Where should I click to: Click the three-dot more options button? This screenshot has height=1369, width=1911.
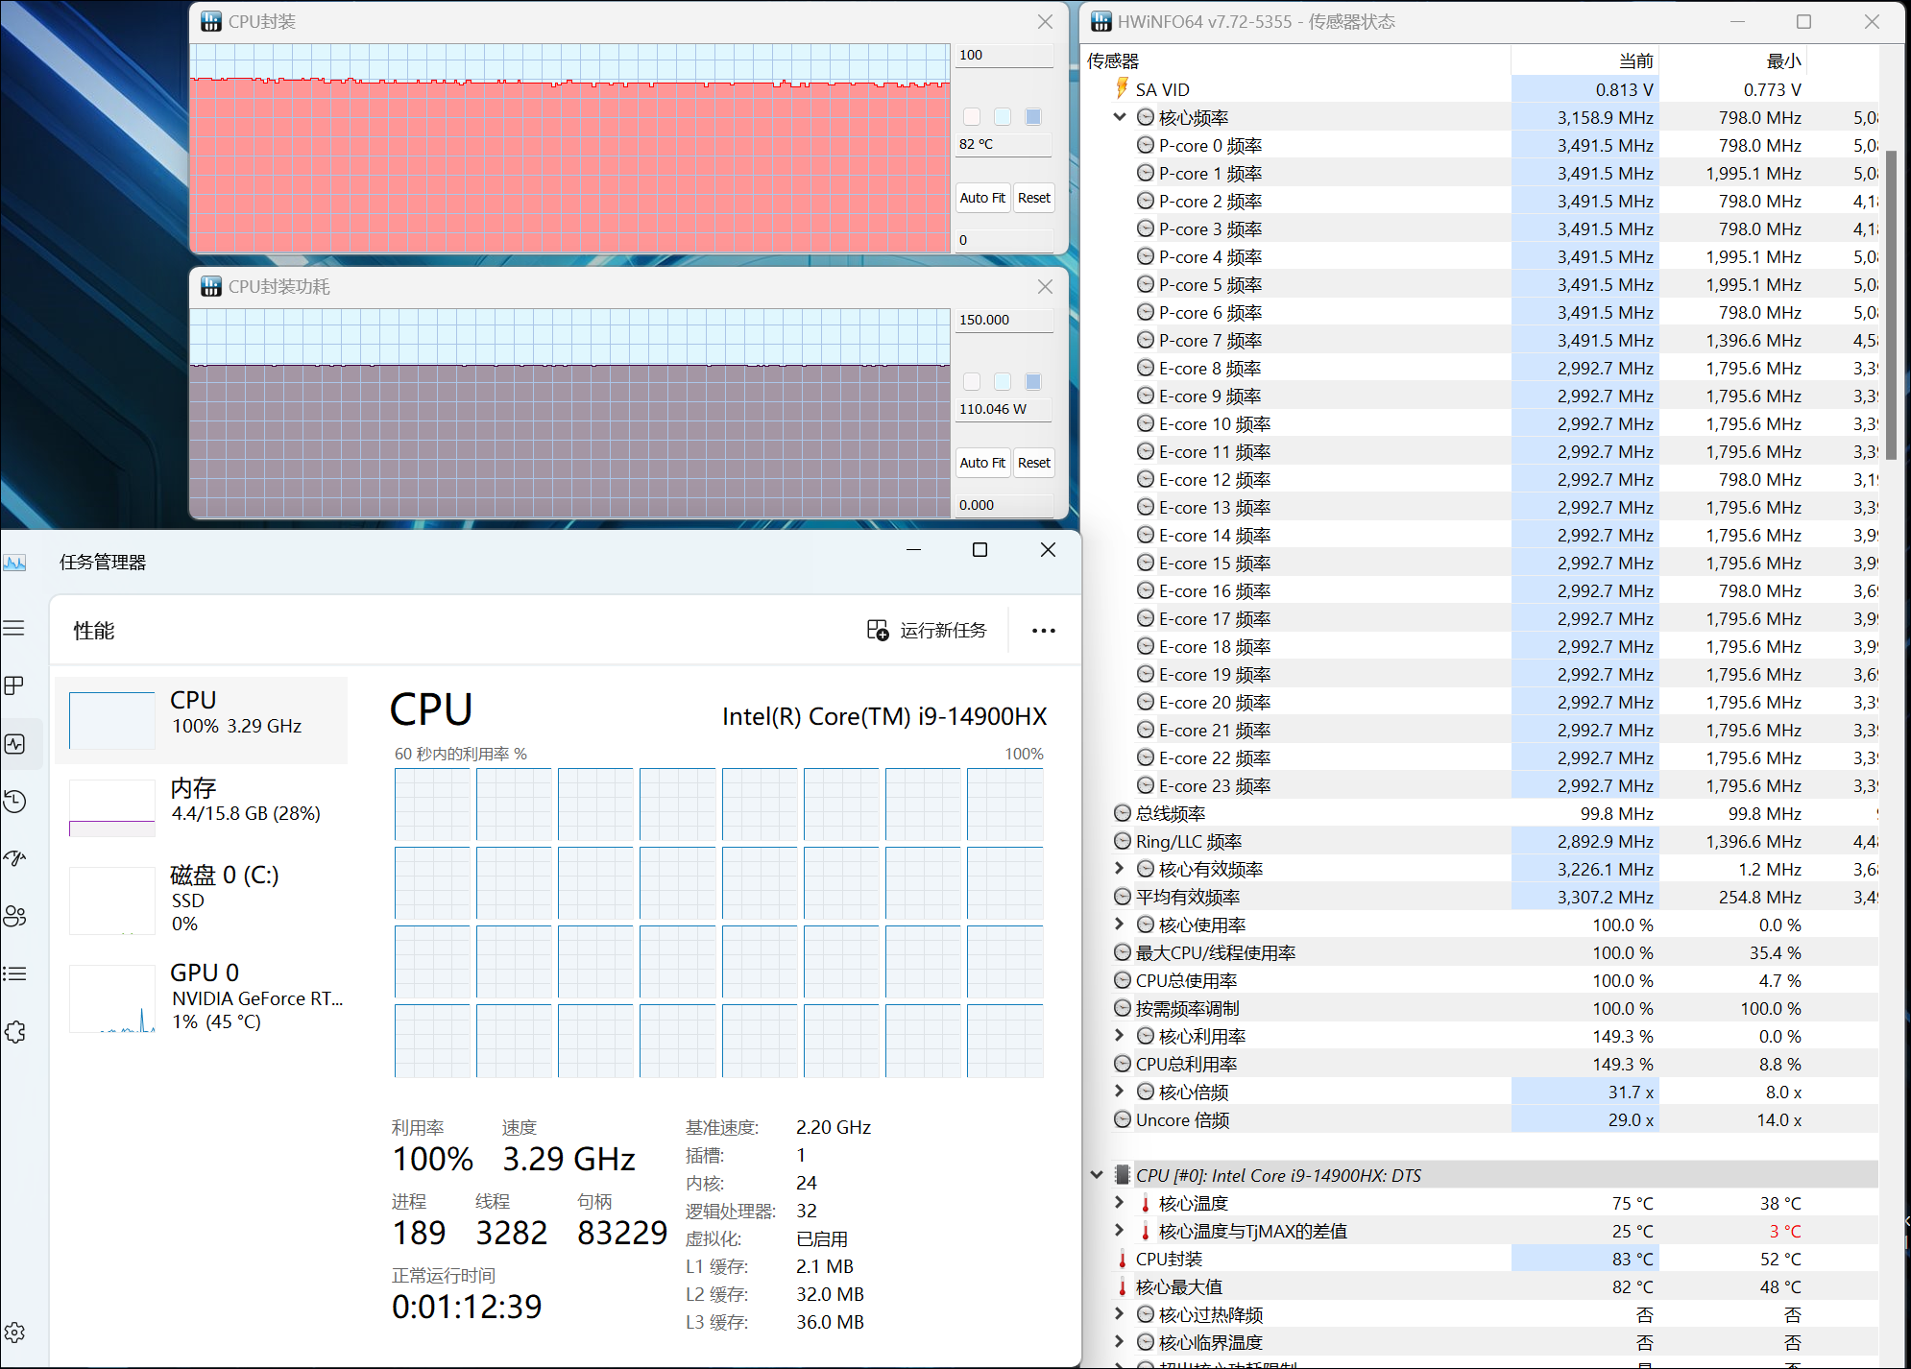[x=1043, y=631]
